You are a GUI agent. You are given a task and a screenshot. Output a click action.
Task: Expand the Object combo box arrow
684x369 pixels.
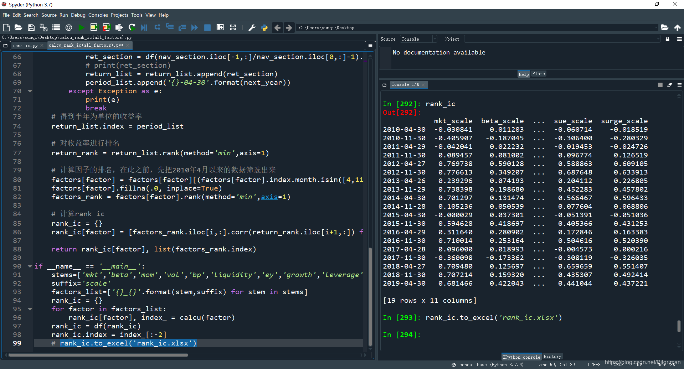pos(658,39)
